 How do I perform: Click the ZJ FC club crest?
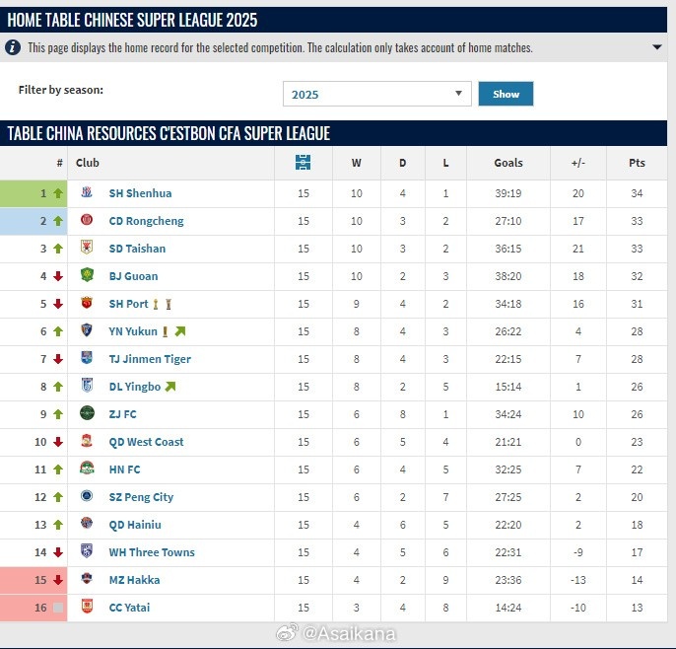[87, 414]
